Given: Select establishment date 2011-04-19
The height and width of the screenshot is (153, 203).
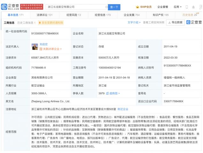Looking at the screenshot, I should 170,46.
